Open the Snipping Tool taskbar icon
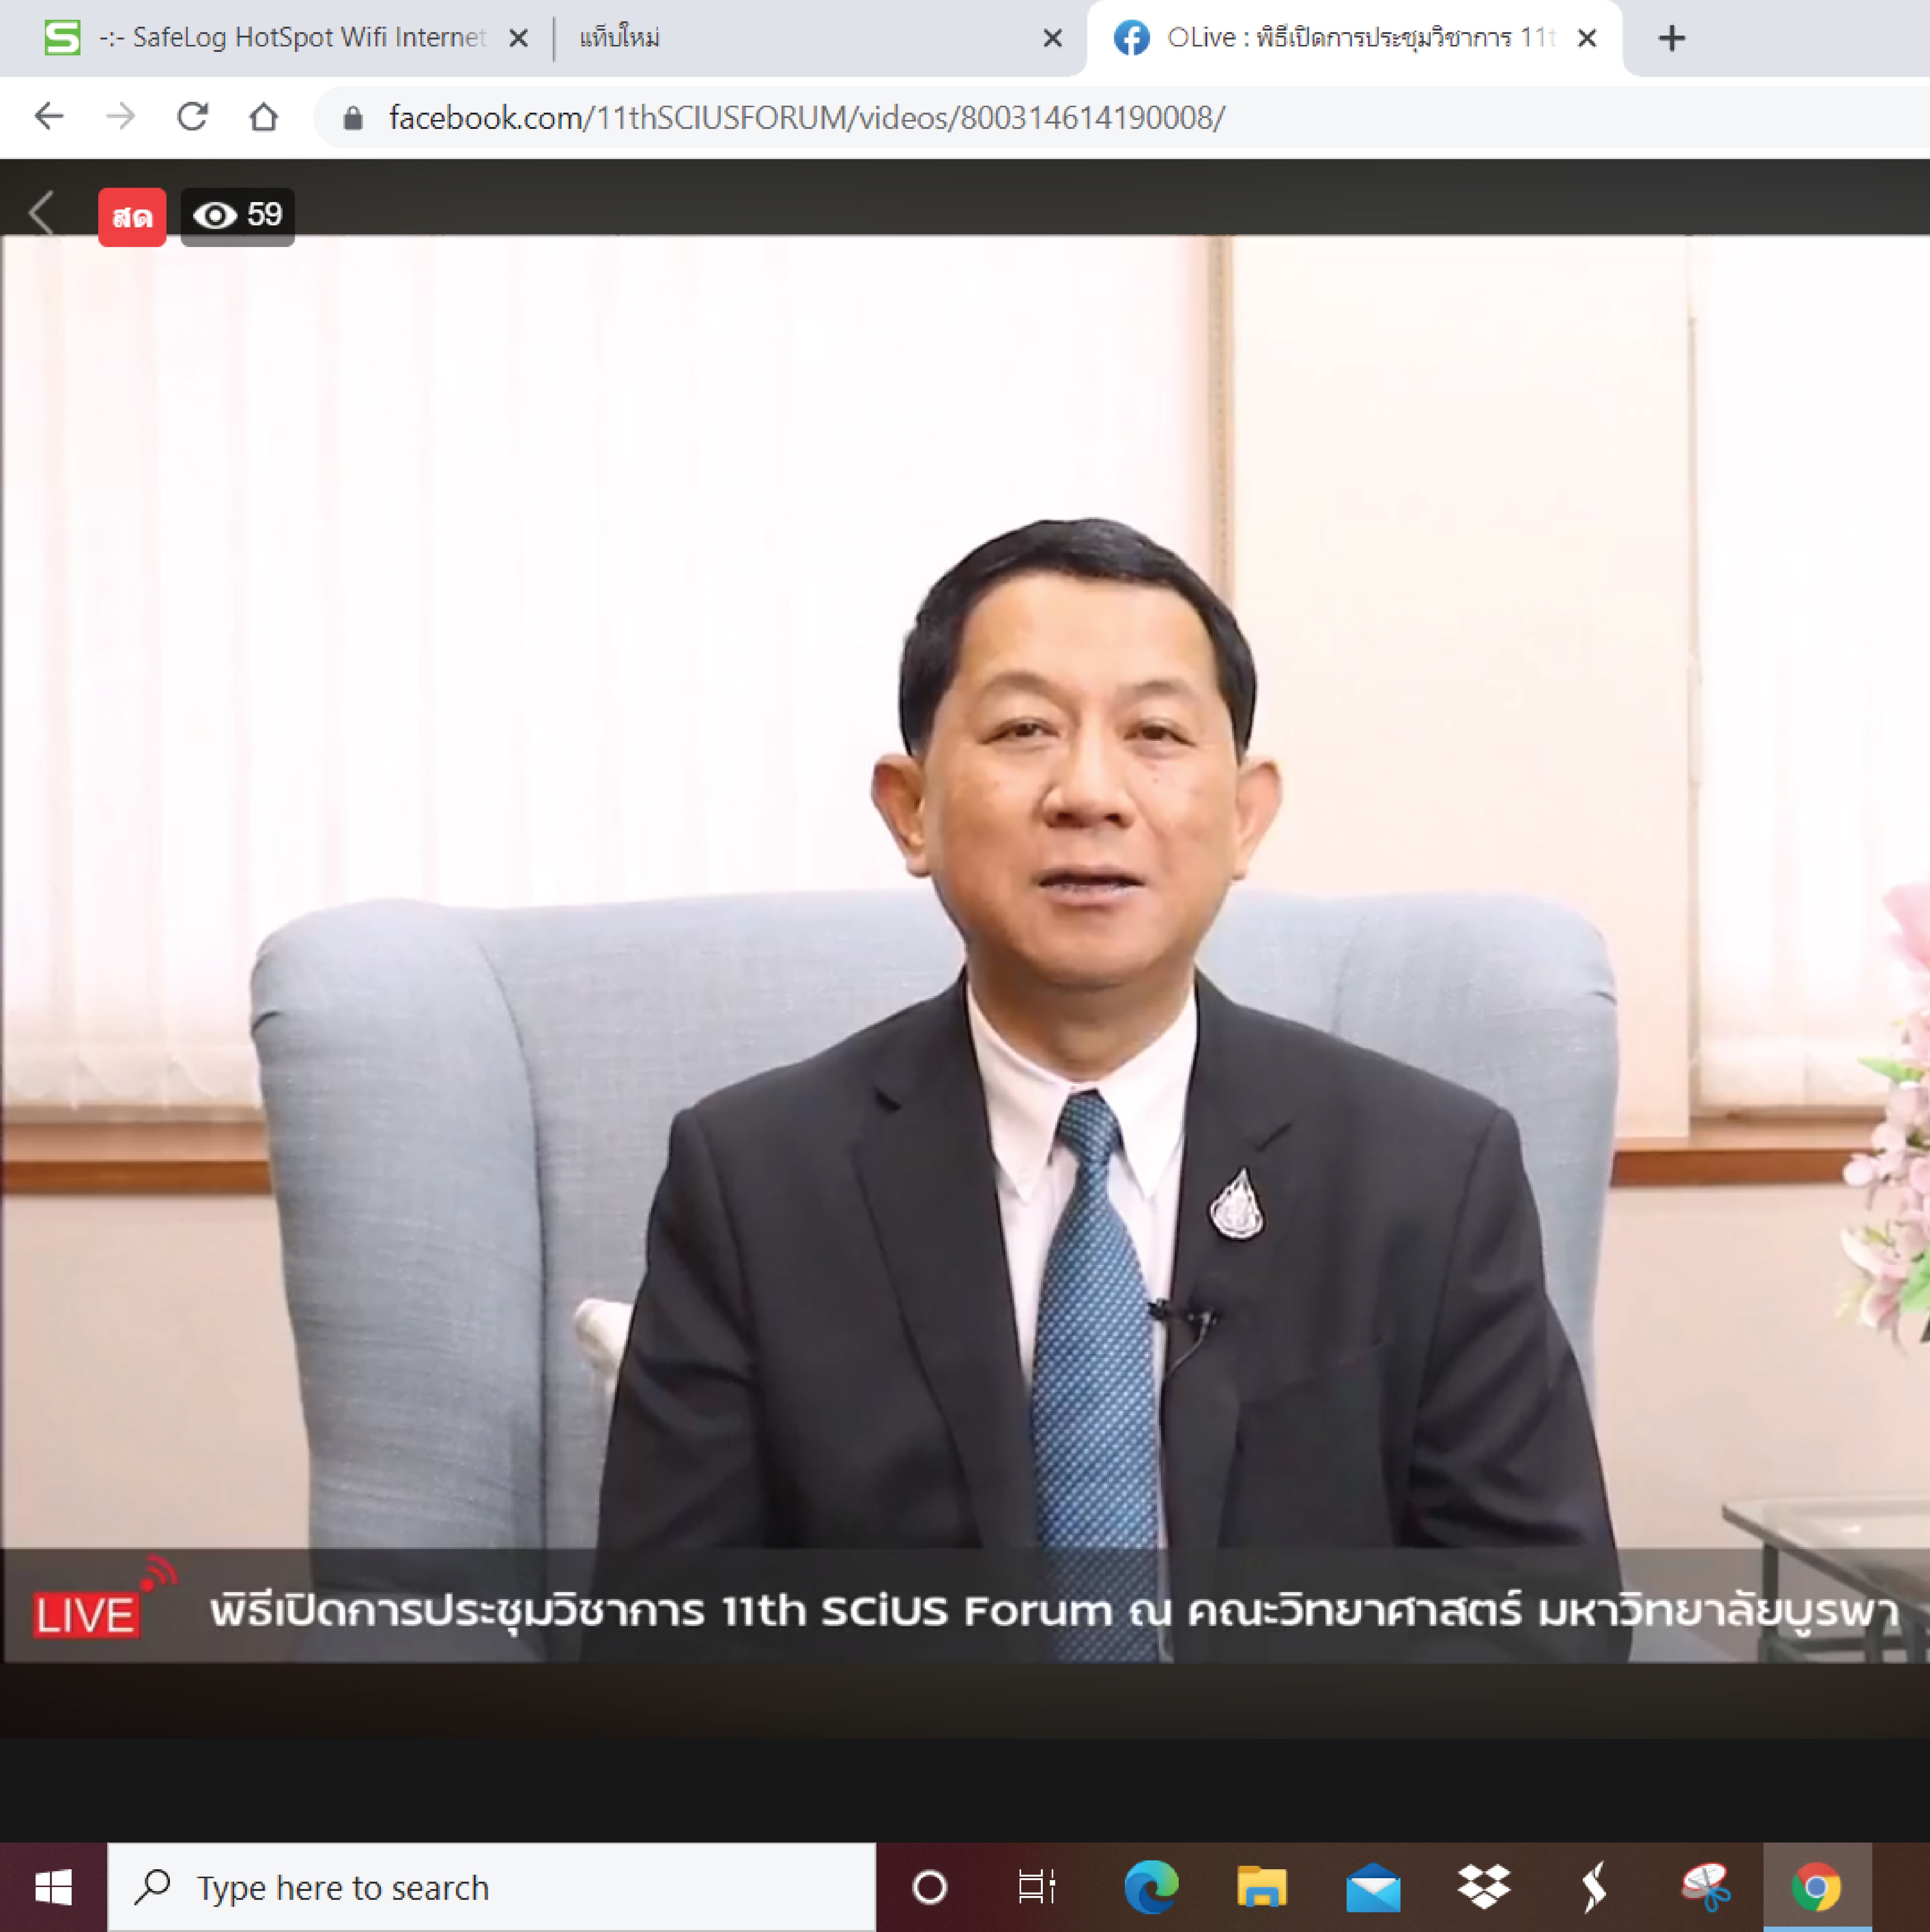 click(1706, 1888)
